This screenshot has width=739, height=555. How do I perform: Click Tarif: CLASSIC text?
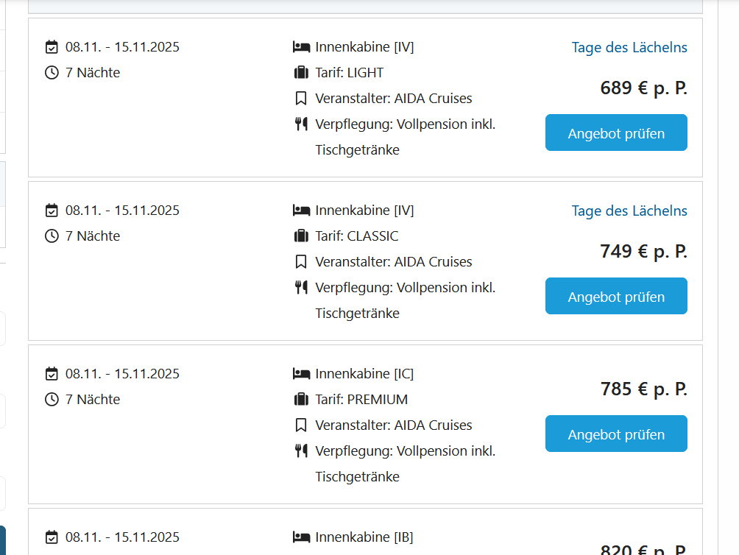pyautogui.click(x=357, y=236)
